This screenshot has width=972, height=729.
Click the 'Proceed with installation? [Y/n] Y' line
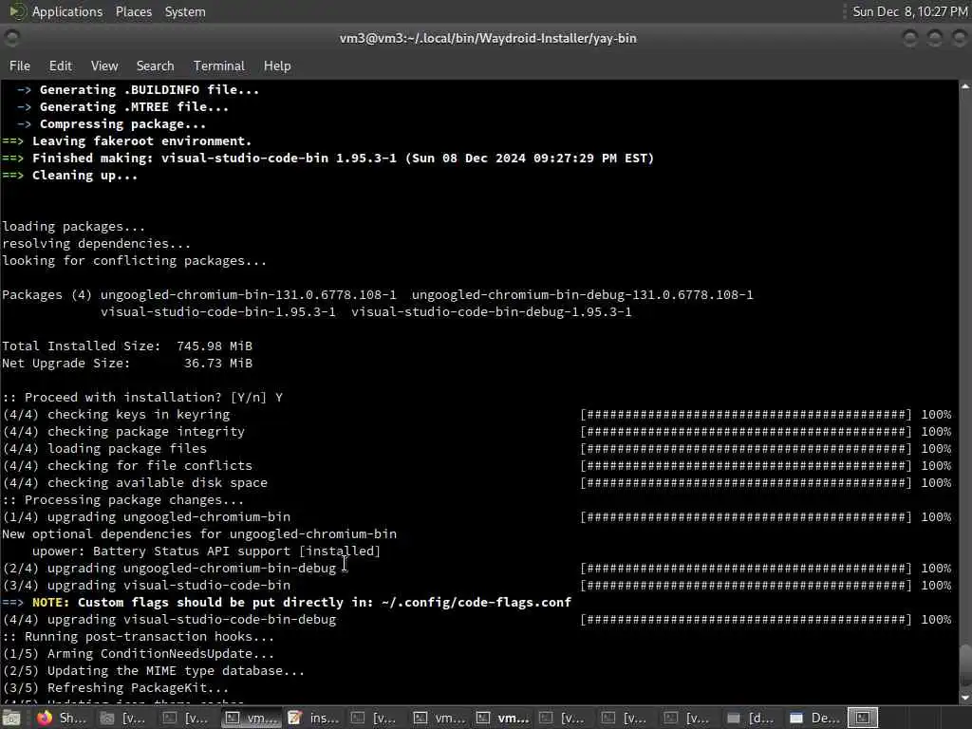pos(142,398)
